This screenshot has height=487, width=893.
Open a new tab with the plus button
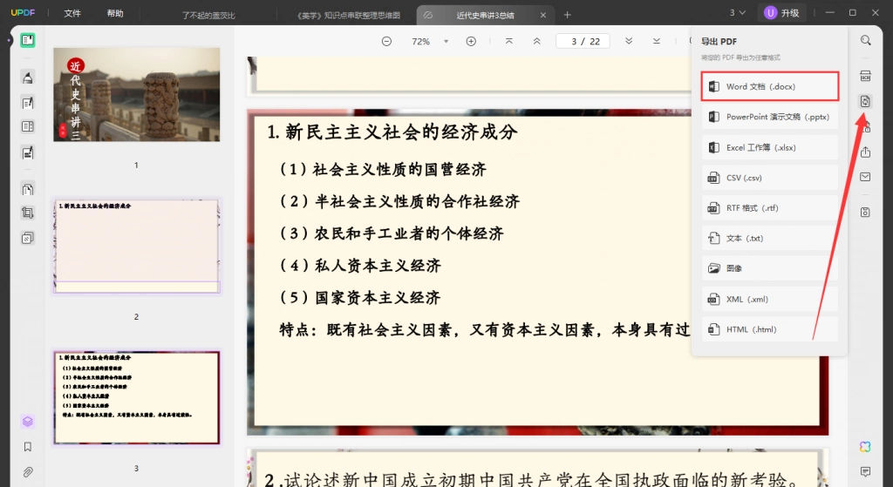click(x=567, y=15)
